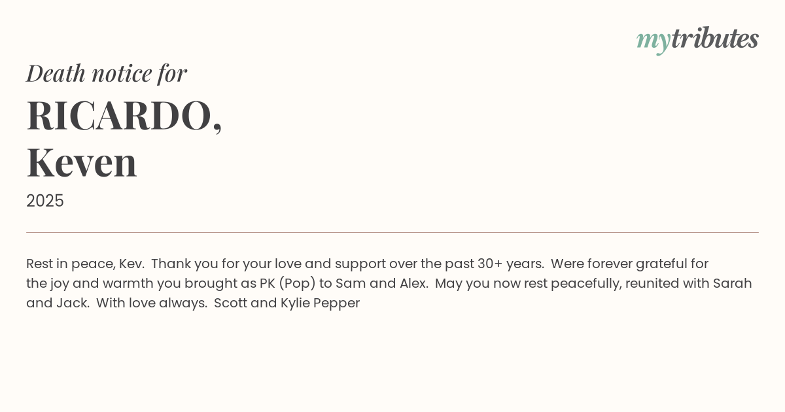Click the signature "Scott and Kylie Pepper"

coord(287,303)
